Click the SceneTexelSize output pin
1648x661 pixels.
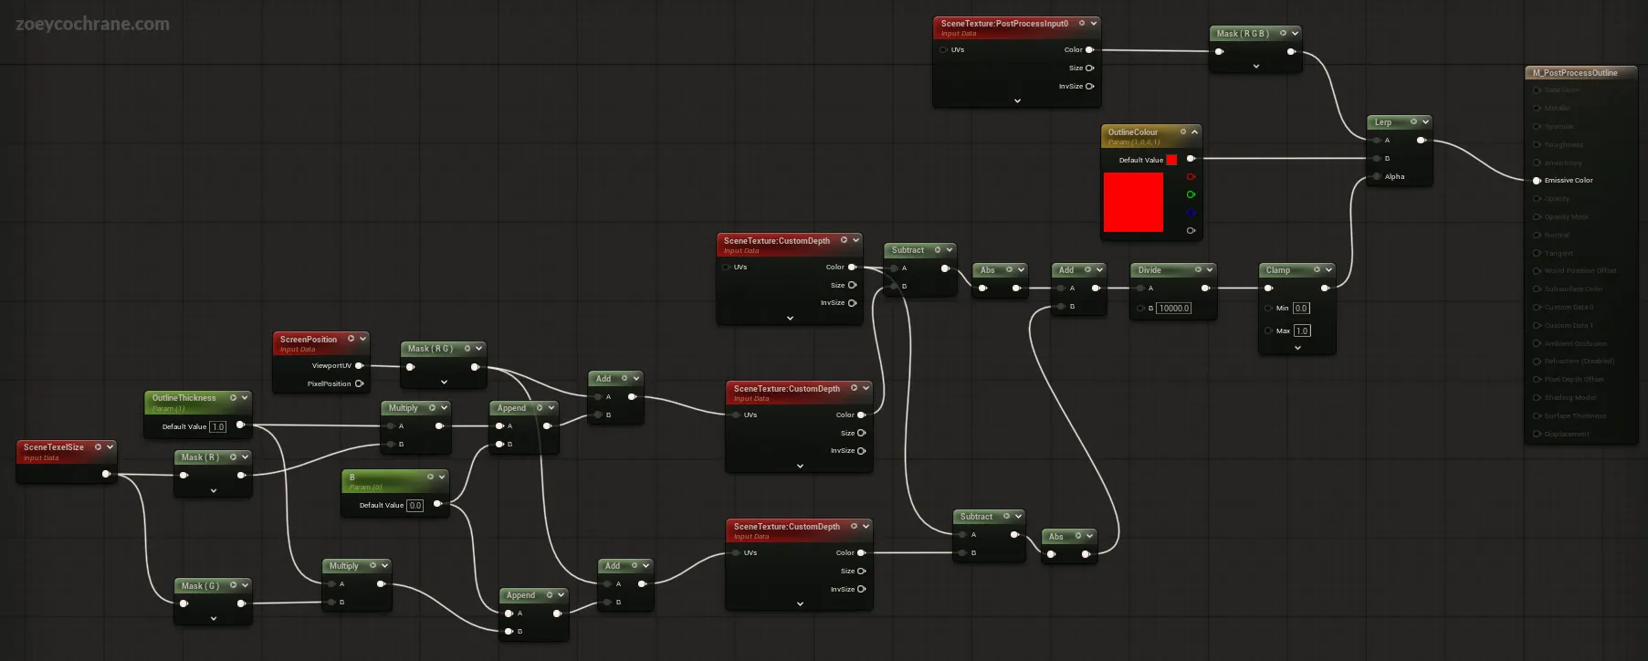click(106, 474)
